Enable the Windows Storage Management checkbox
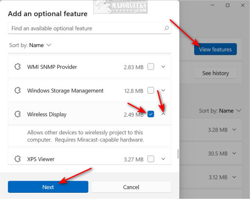This screenshot has height=199, width=250. pos(151,90)
